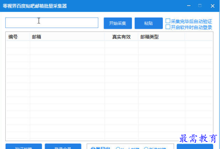The width and height of the screenshot is (220, 149).
Task: Sort by the 真实有效 column header
Action: click(121, 37)
